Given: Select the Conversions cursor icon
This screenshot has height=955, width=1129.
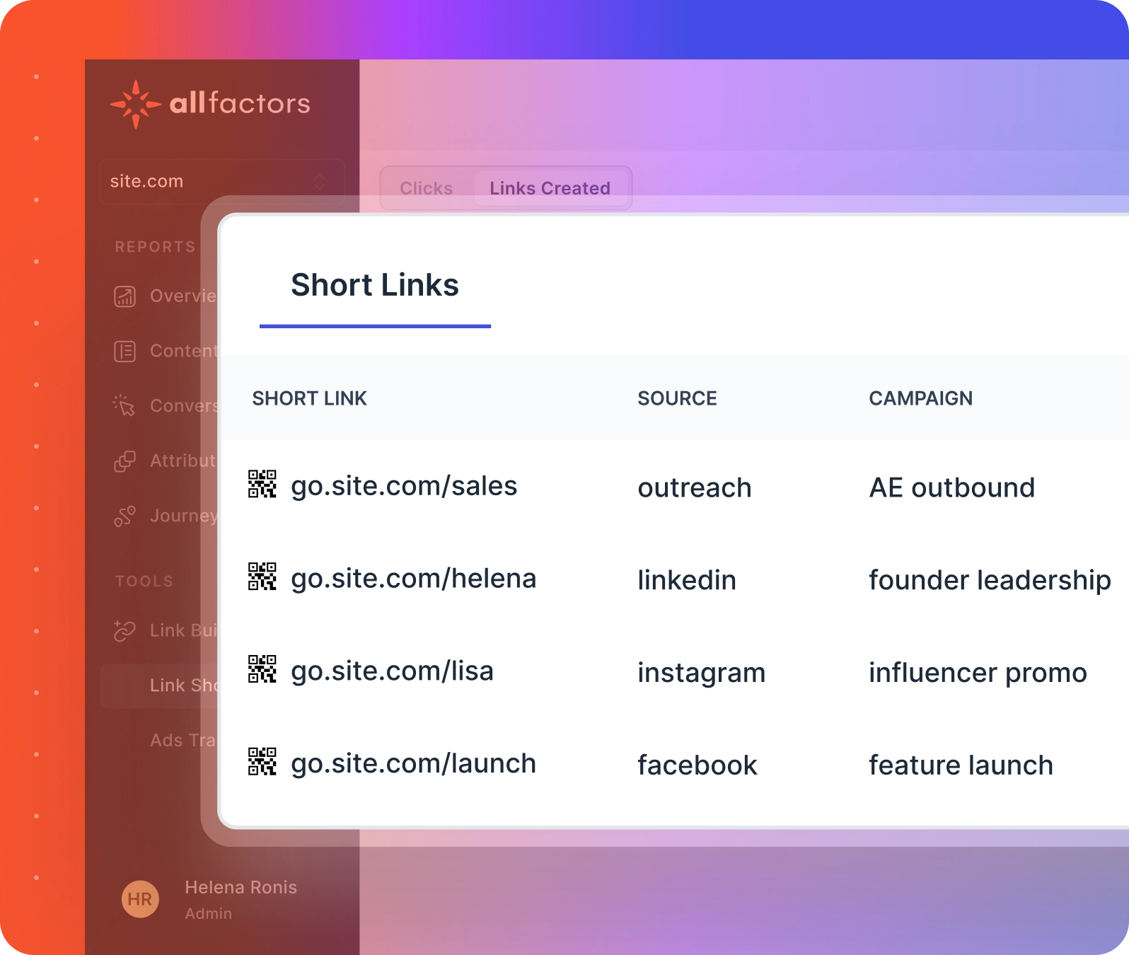Looking at the screenshot, I should coord(125,405).
